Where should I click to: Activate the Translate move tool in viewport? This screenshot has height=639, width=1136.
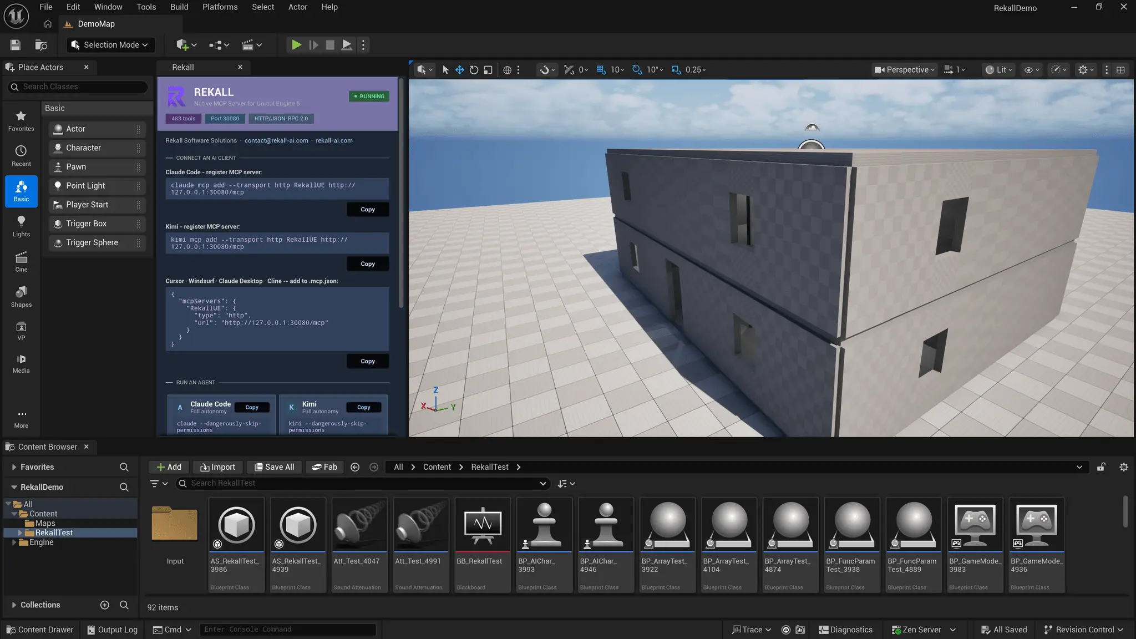459,70
